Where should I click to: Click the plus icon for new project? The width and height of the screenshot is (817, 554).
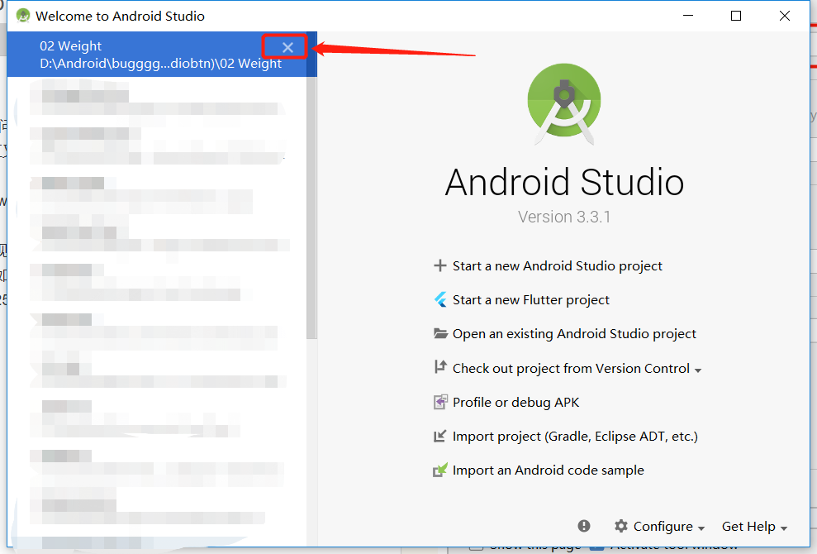click(439, 265)
